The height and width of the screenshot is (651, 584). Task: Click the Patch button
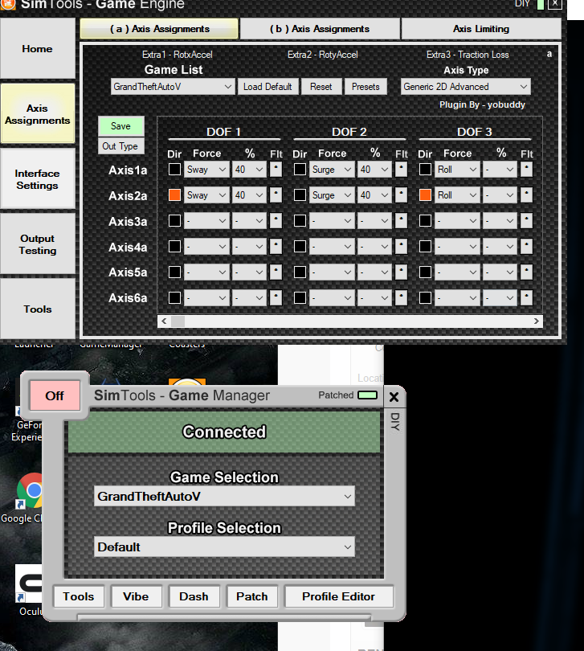click(x=252, y=596)
